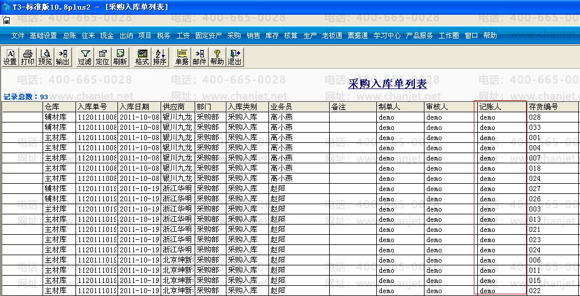Open the 生产 menu

[310, 36]
